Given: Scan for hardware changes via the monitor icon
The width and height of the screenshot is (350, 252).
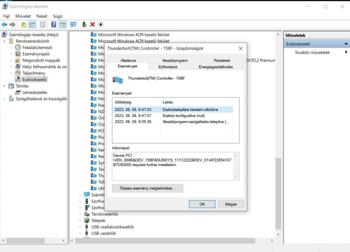Looking at the screenshot, I should 73,24.
